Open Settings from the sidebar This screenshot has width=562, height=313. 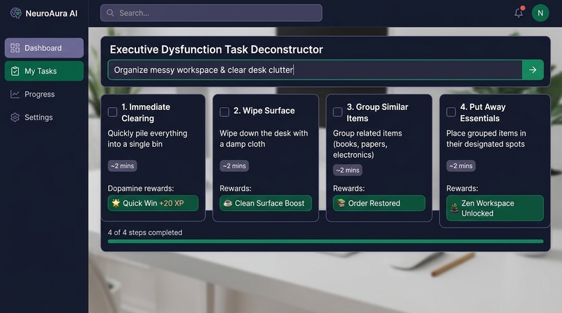point(44,118)
